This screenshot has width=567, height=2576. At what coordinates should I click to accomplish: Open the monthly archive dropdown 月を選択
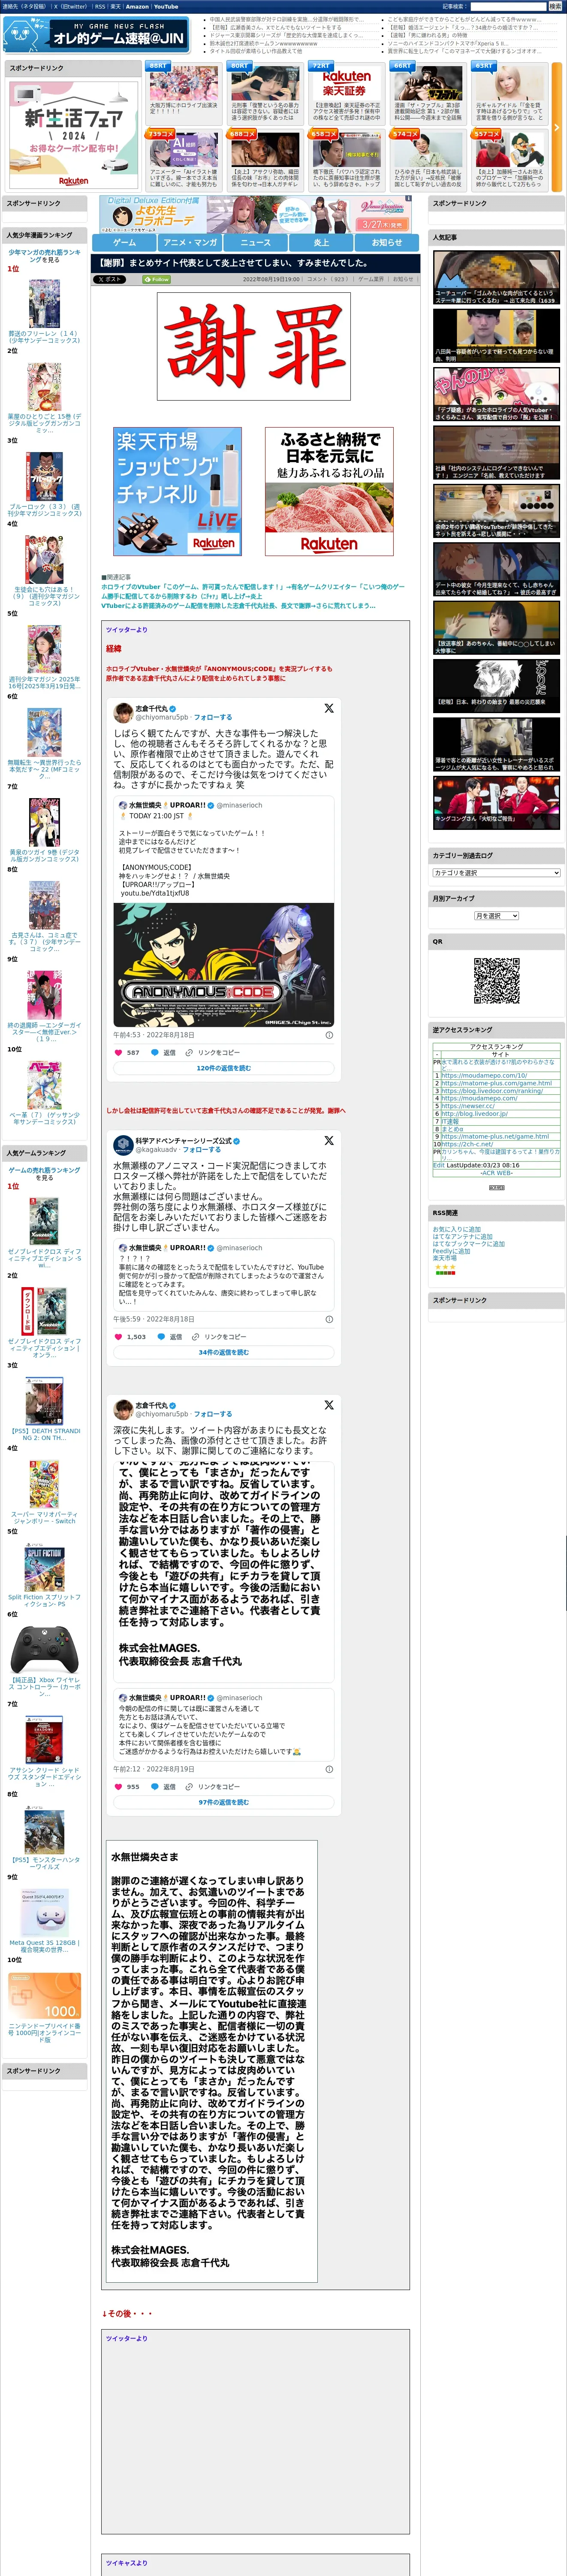tap(496, 916)
